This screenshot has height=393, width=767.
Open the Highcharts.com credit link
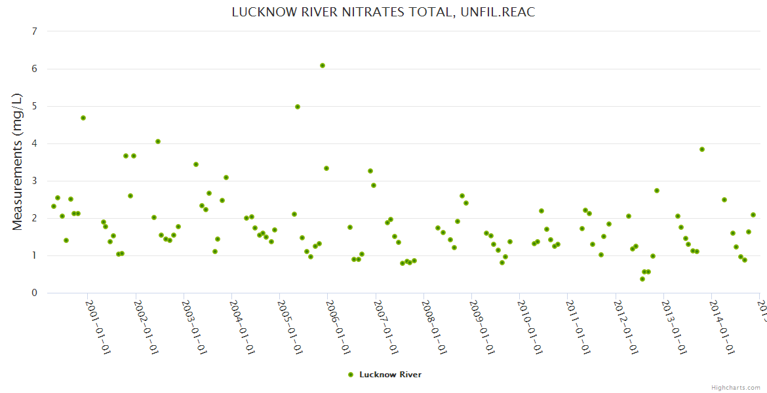pyautogui.click(x=736, y=387)
